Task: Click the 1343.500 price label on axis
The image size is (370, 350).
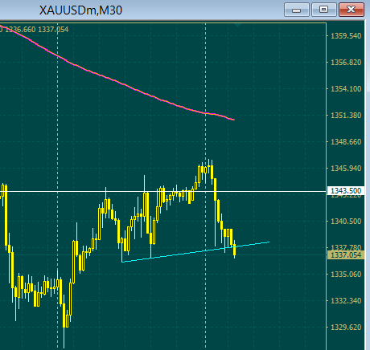Action: 346,191
